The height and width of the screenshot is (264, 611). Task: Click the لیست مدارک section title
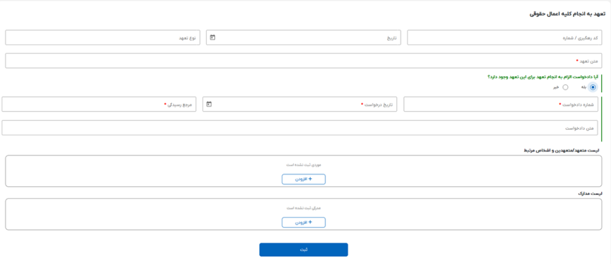591,194
